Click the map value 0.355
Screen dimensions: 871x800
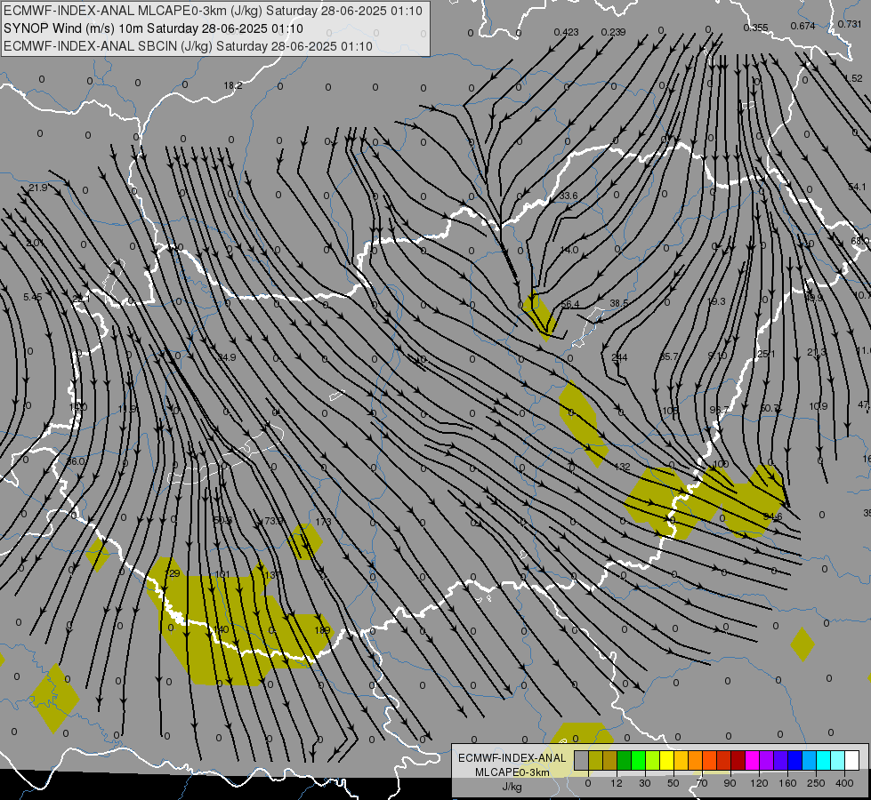point(755,28)
